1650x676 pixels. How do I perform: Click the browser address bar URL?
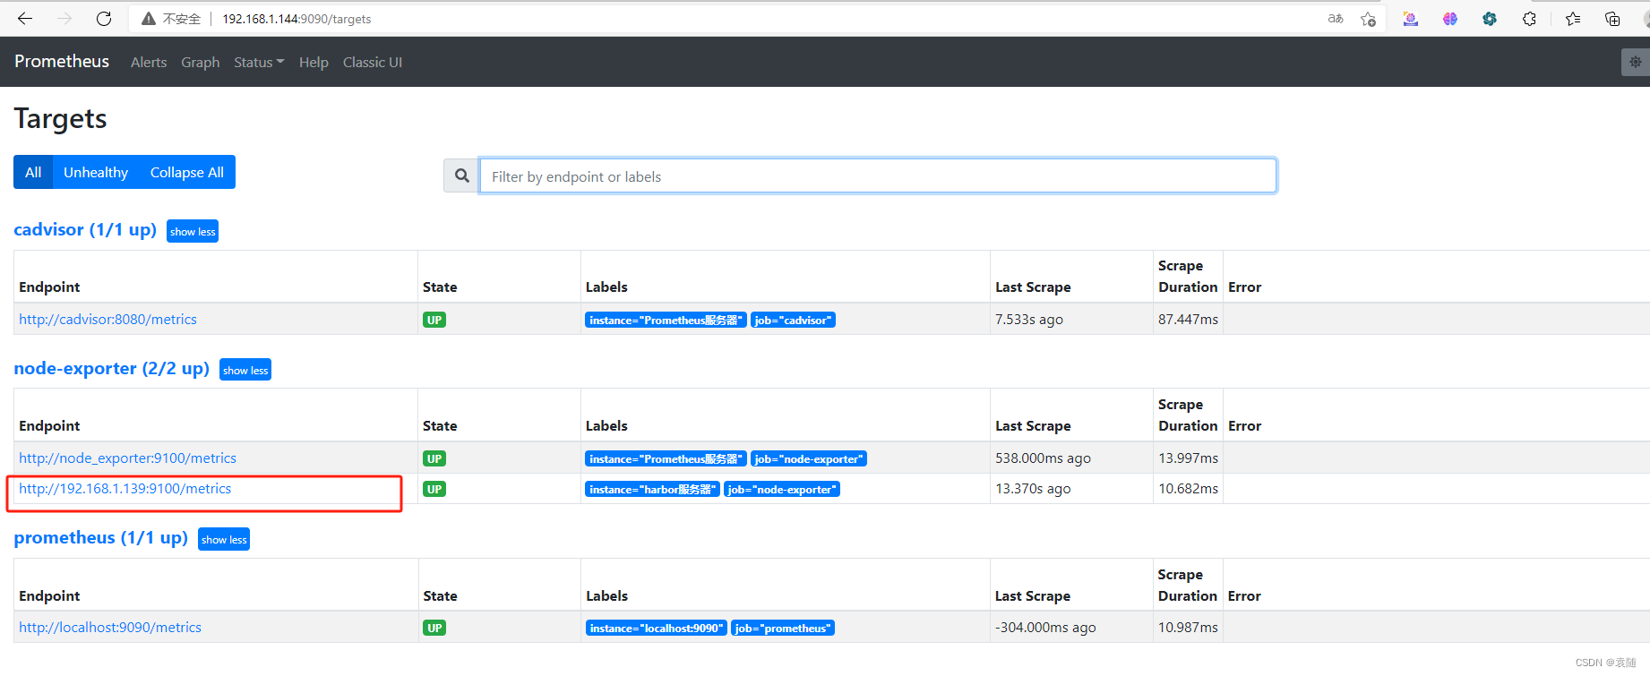click(296, 19)
